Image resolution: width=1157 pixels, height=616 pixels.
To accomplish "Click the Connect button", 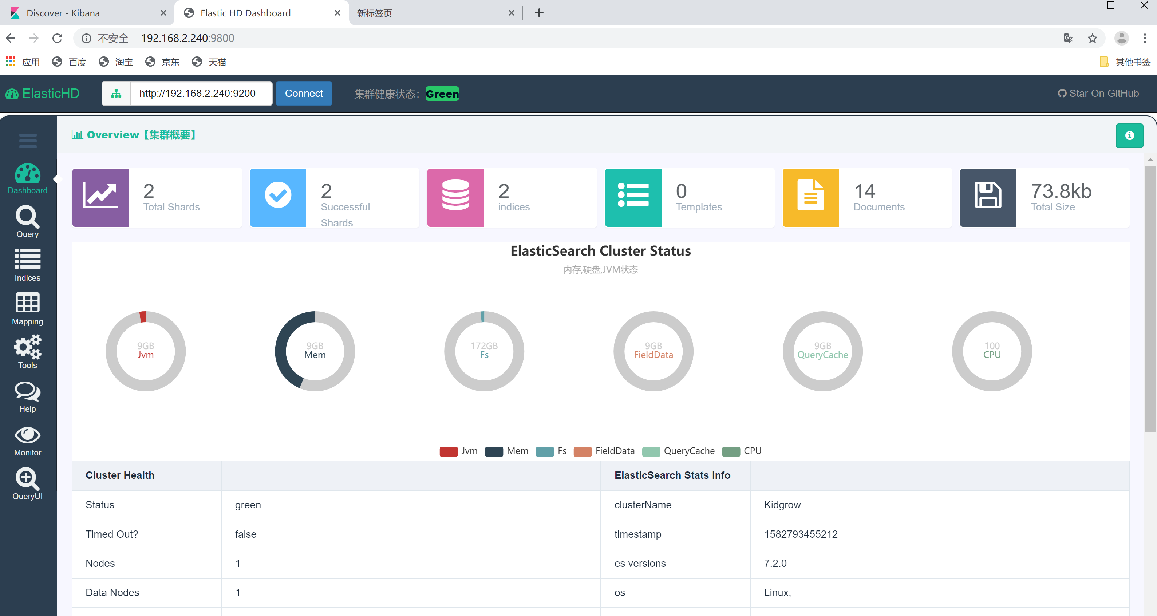I will (x=304, y=94).
